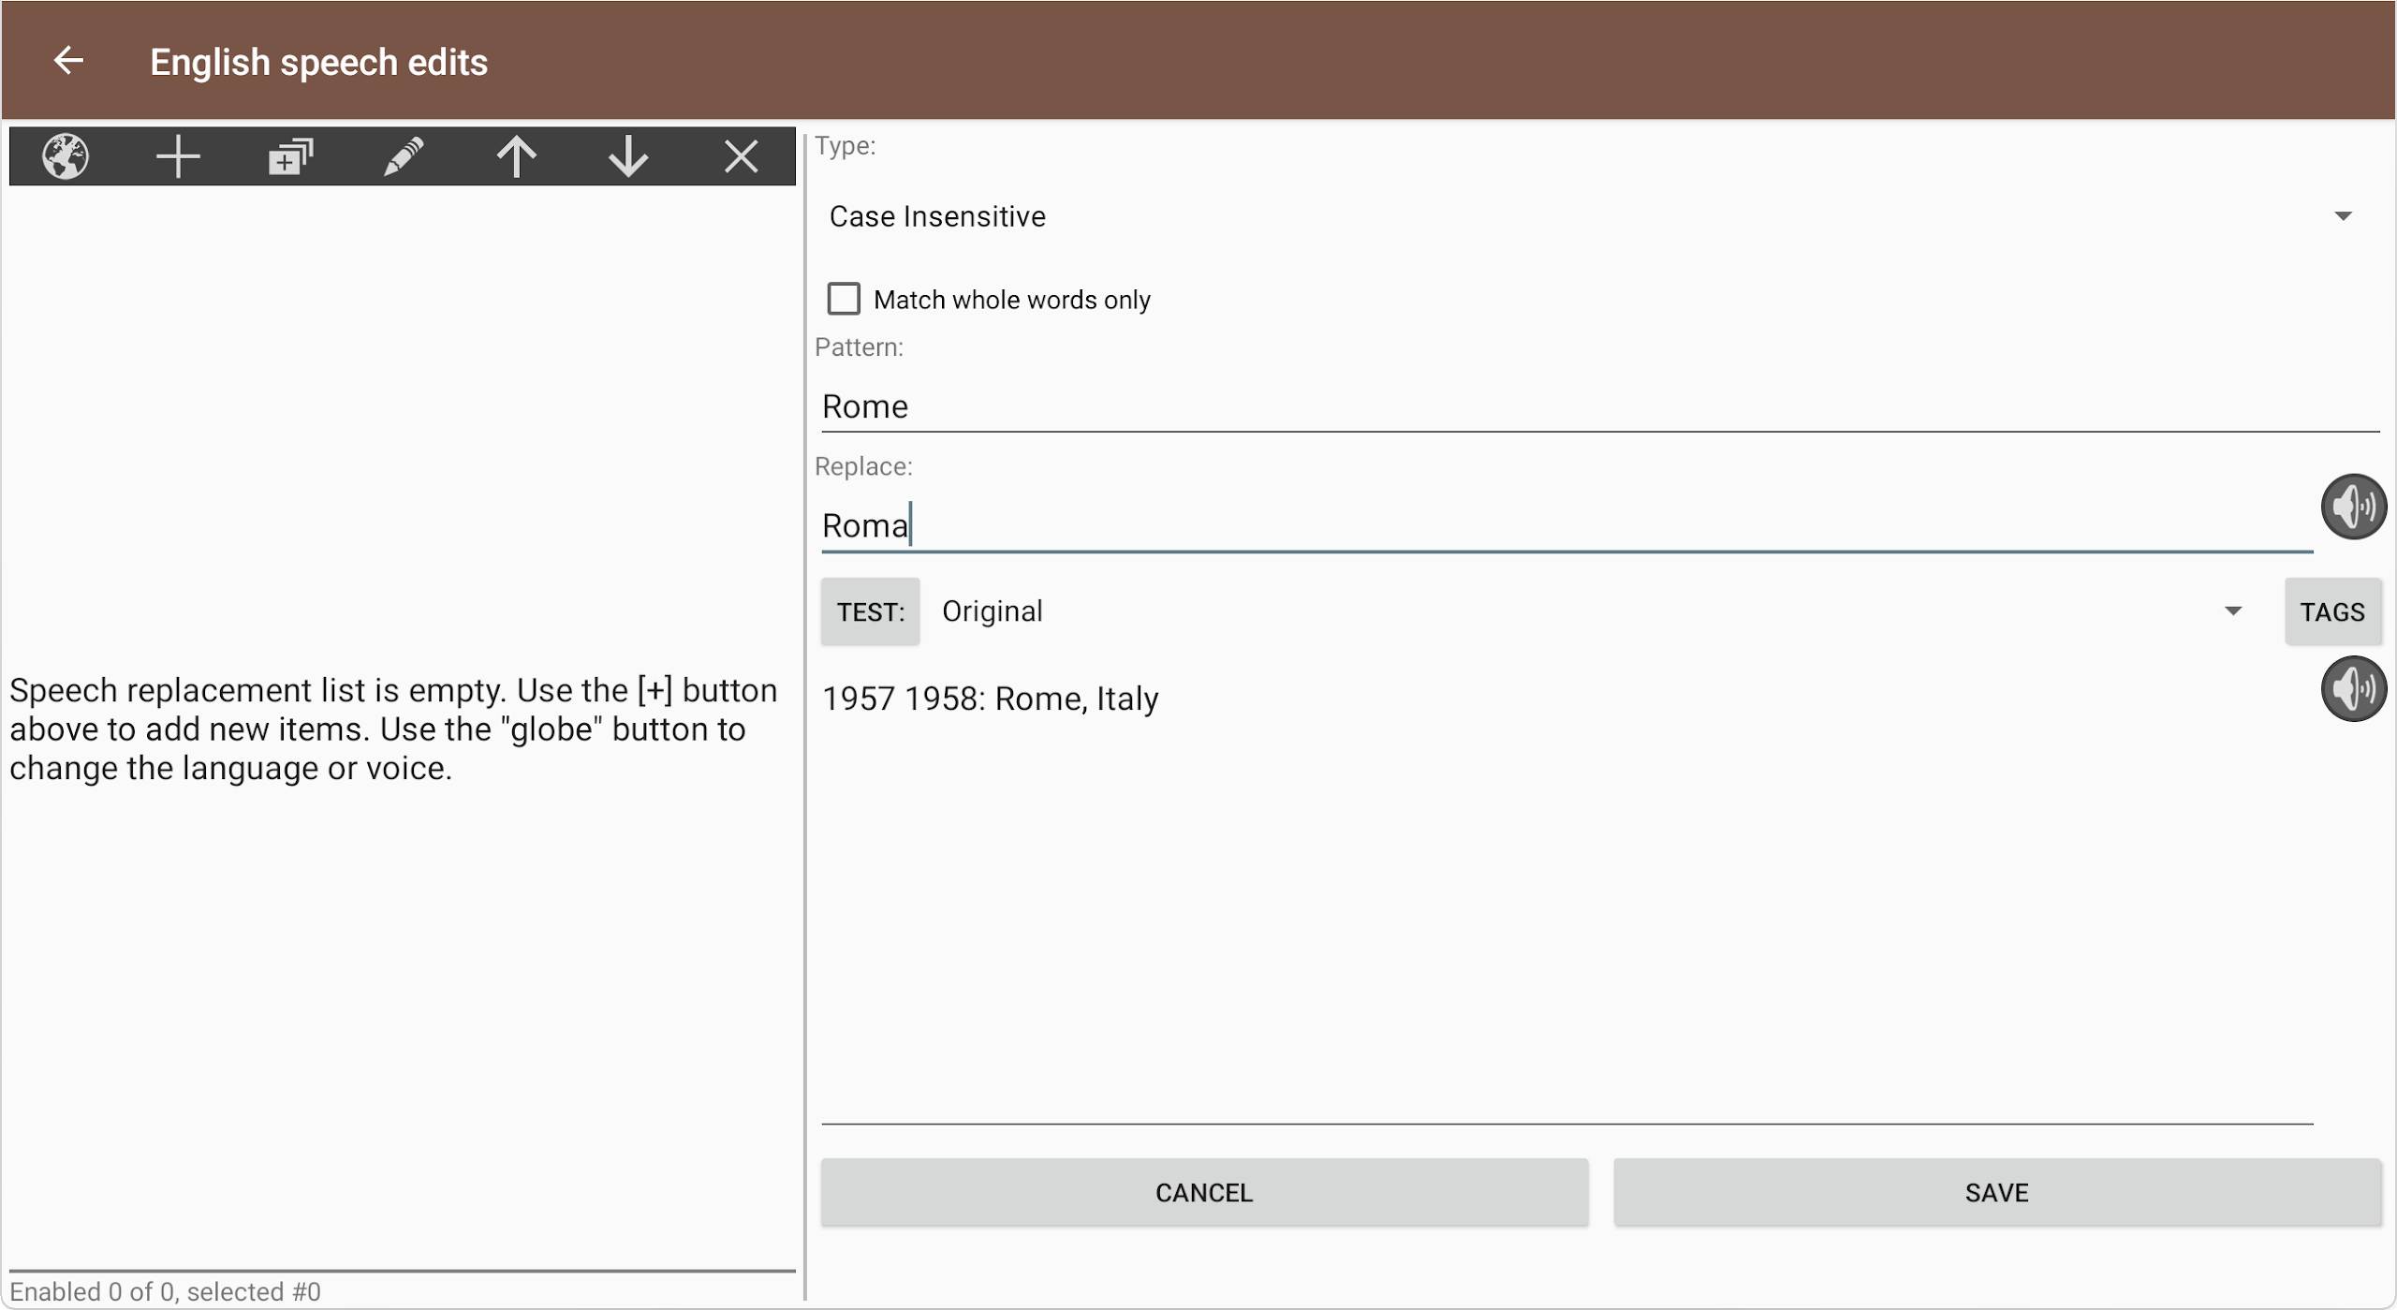The height and width of the screenshot is (1310, 2397).
Task: Click the test text '1957 1958: Rome, Italy'
Action: click(x=991, y=699)
